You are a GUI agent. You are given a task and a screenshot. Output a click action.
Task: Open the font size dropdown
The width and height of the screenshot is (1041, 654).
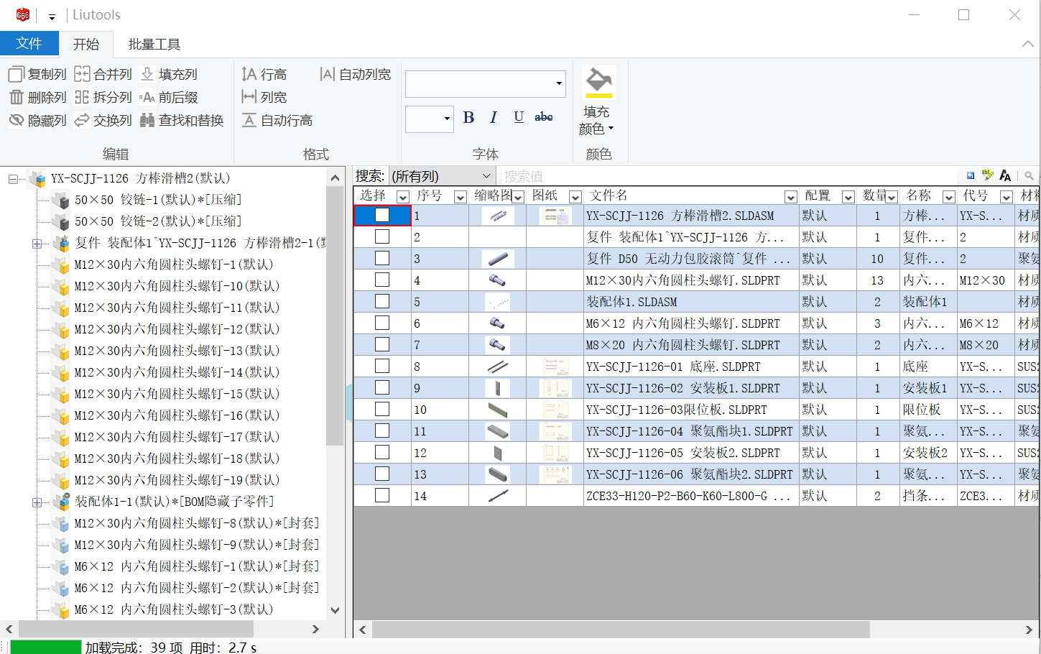(447, 119)
